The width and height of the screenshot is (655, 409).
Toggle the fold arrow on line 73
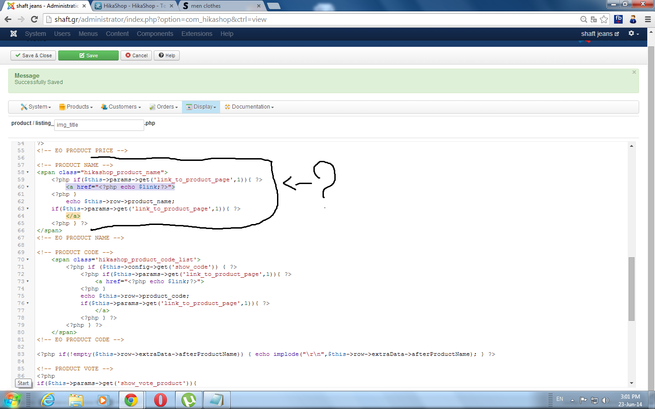tap(27, 282)
